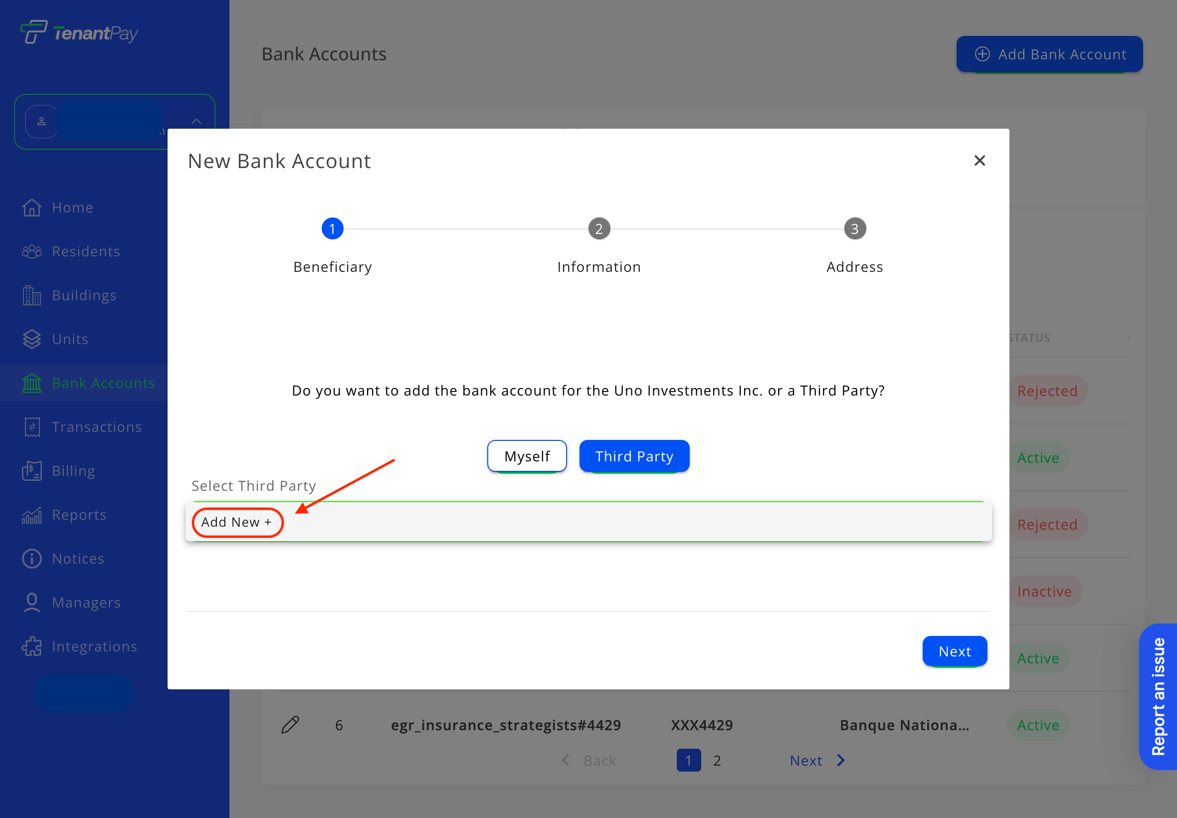Click the Billing invoice icon
The width and height of the screenshot is (1177, 818).
(32, 471)
